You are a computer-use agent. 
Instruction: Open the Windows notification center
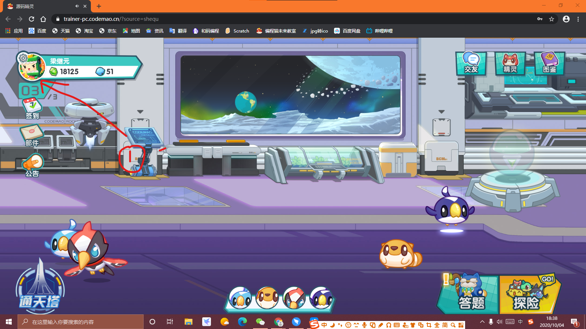(574, 322)
